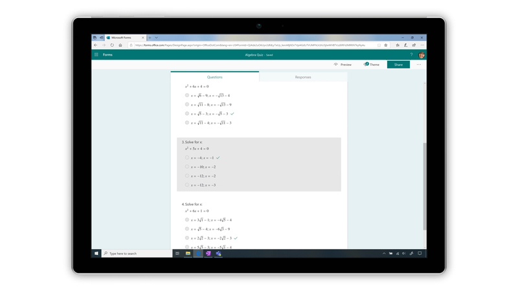The height and width of the screenshot is (291, 518).
Task: Click the Forms title link
Action: click(x=107, y=55)
